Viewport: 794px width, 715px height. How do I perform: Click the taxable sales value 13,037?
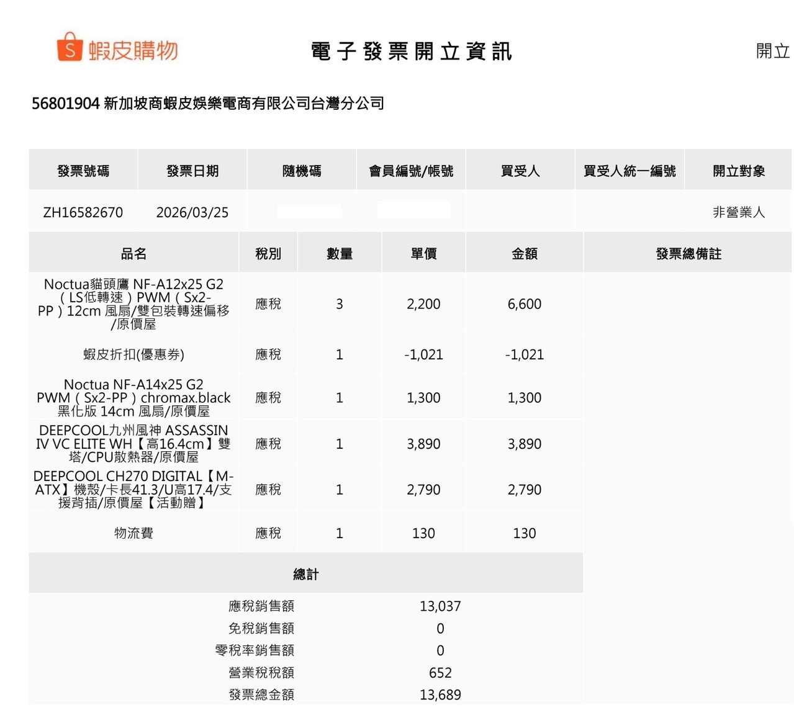440,606
